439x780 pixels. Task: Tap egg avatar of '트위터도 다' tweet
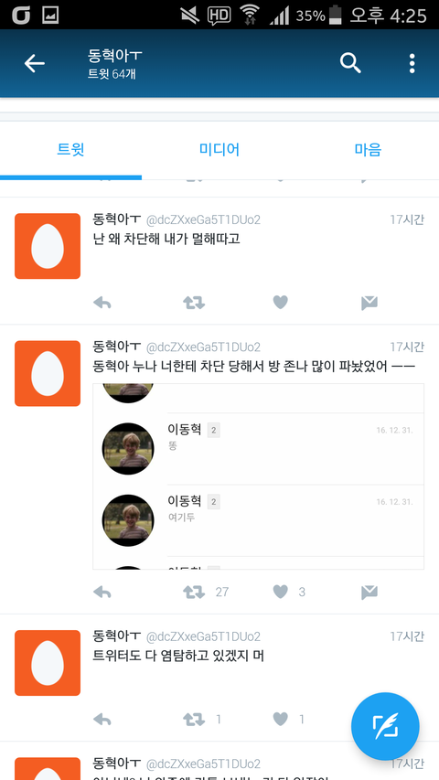coord(48,663)
